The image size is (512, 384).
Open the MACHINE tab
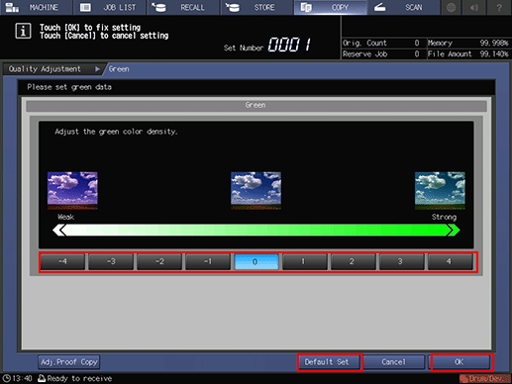[x=37, y=7]
